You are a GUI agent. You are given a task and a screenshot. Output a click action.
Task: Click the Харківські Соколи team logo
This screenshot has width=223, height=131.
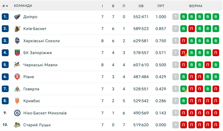tap(17, 41)
